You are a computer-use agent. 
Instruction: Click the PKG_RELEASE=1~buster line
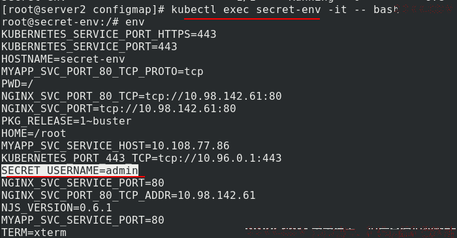click(67, 121)
